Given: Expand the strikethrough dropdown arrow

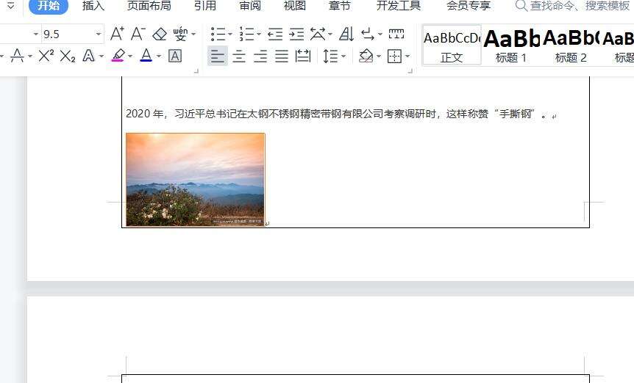Looking at the screenshot, I should pyautogui.click(x=30, y=56).
